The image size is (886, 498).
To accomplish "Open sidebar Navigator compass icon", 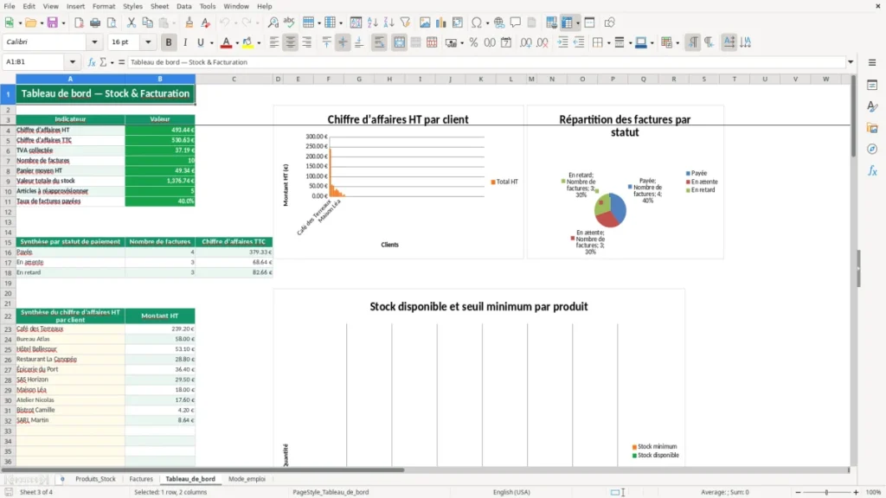I will 872,149.
